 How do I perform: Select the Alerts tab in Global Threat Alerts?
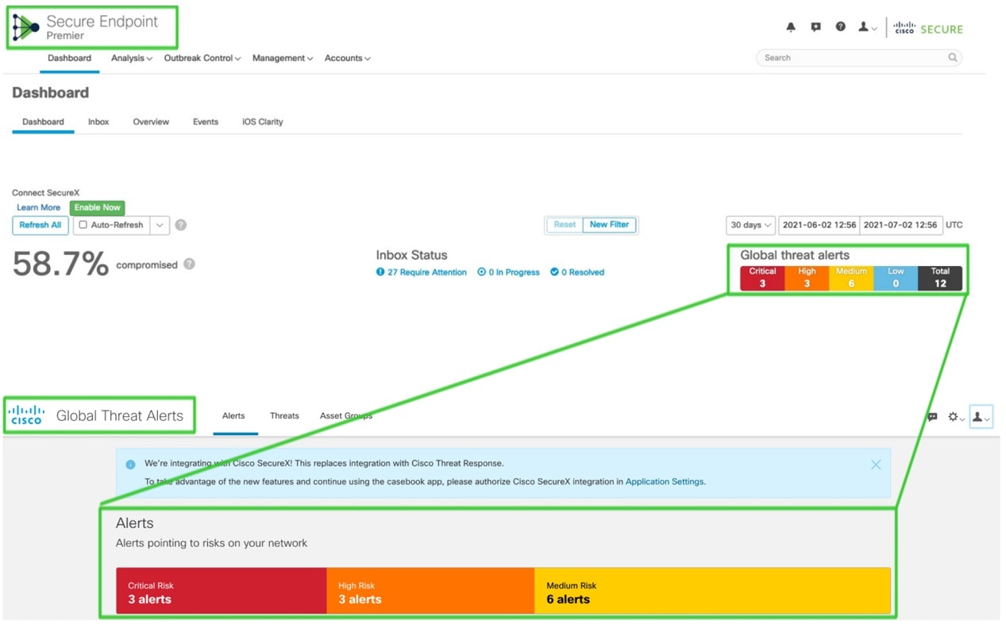[x=233, y=415]
